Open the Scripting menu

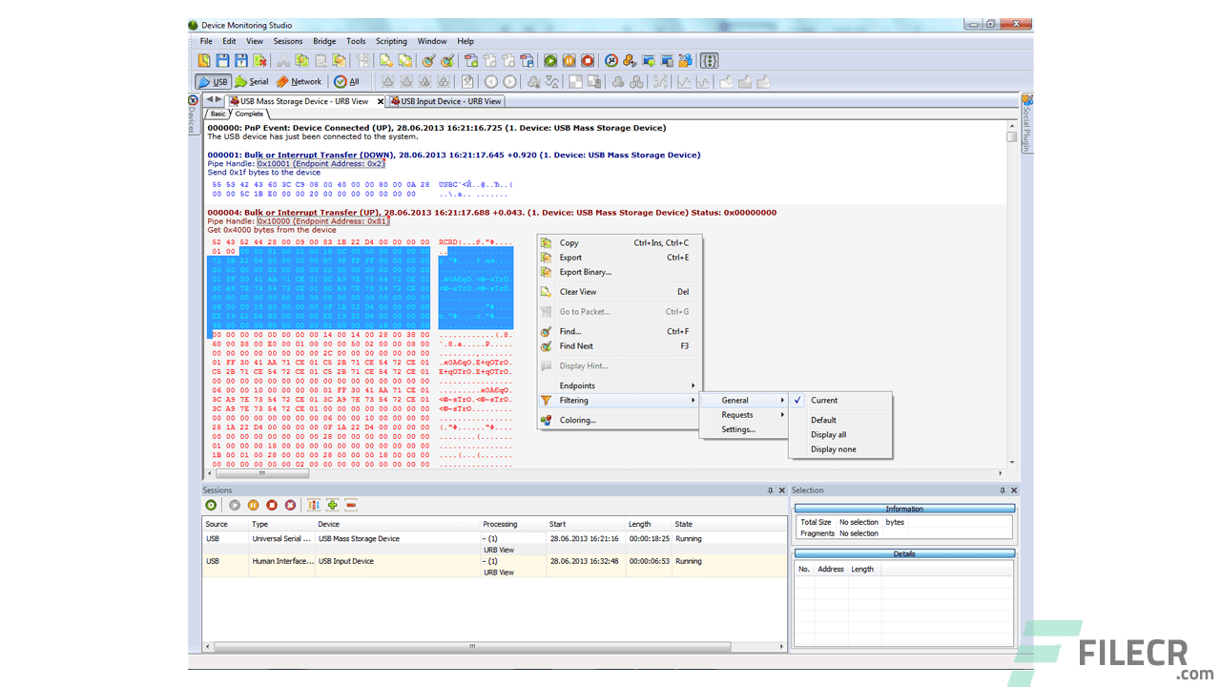point(391,41)
